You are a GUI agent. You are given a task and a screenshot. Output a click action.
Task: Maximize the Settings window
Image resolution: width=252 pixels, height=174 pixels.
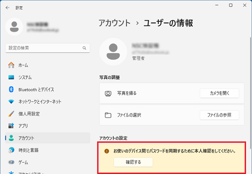pos(230,6)
